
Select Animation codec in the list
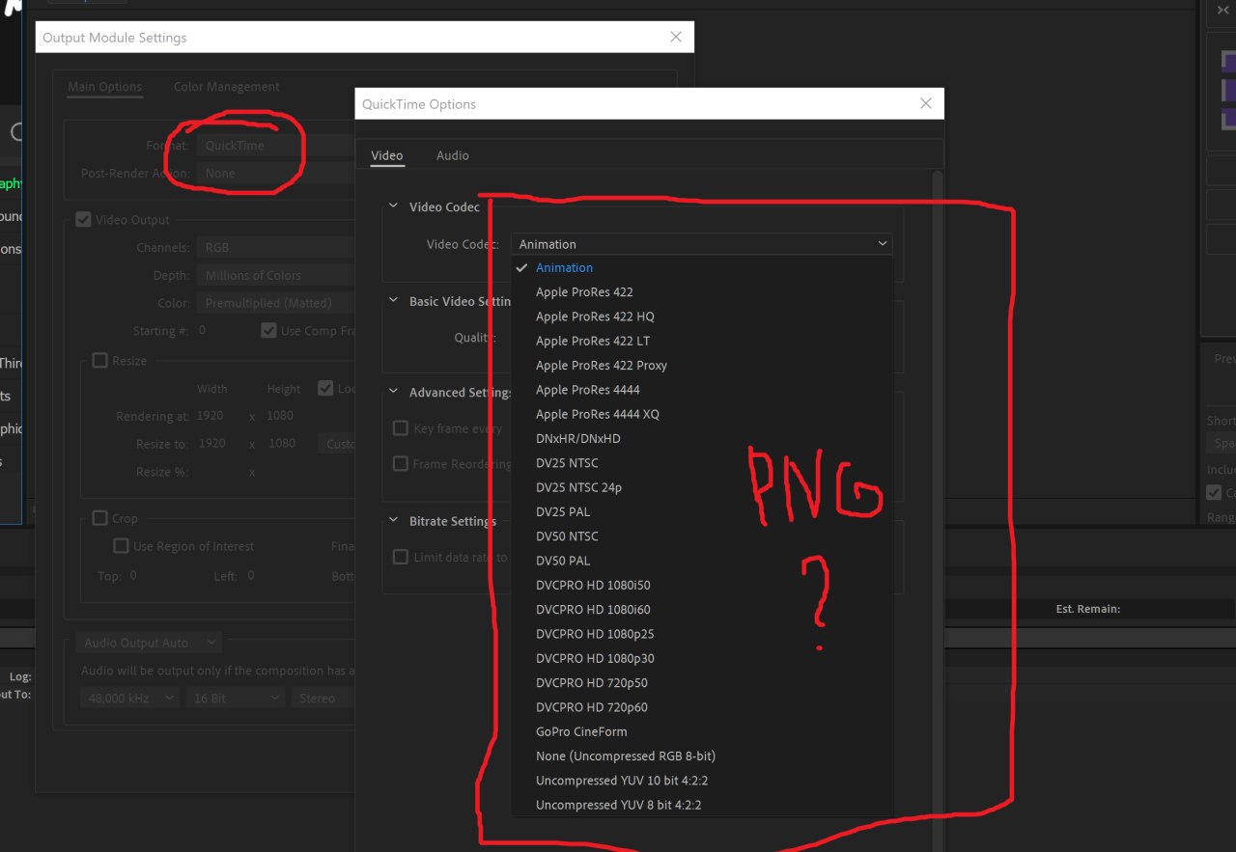pos(702,267)
